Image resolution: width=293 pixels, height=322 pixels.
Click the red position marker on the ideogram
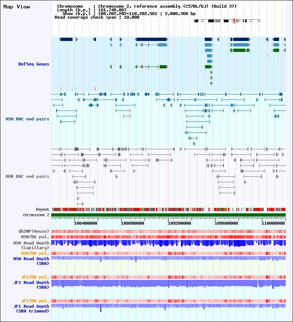[234, 21]
